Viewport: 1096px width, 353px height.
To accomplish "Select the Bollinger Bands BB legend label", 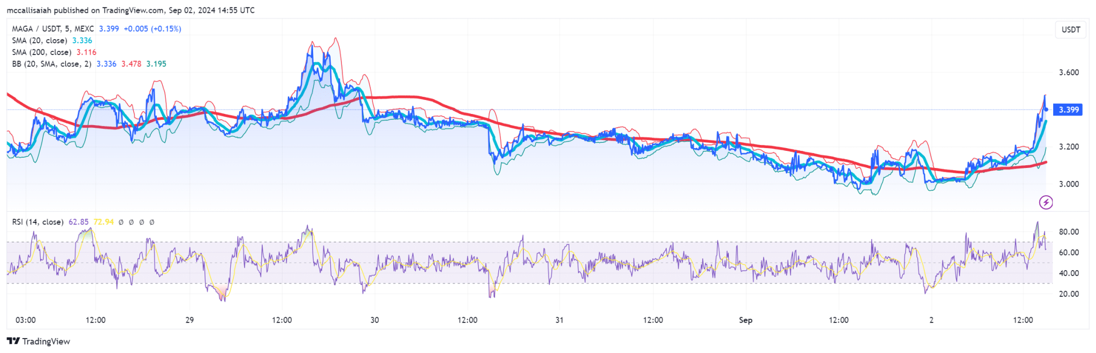I will 51,64.
